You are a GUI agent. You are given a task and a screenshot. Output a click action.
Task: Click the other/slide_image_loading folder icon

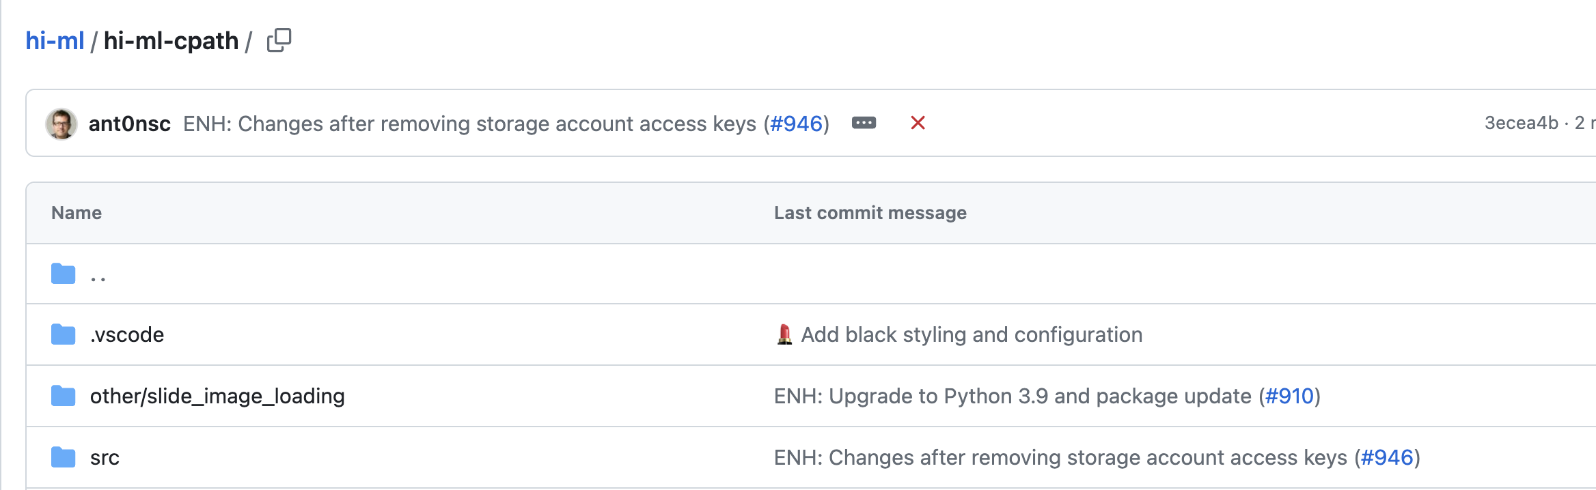64,396
